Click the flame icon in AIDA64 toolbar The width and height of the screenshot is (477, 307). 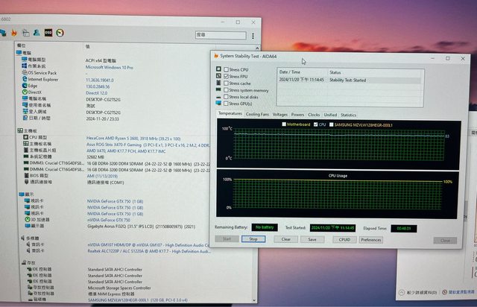click(x=13, y=32)
